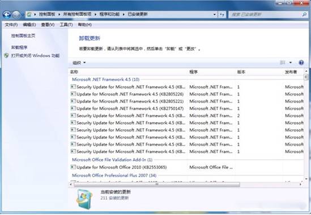Select Update for .NET Framework 4.5 (KB2805221)

coord(130,101)
